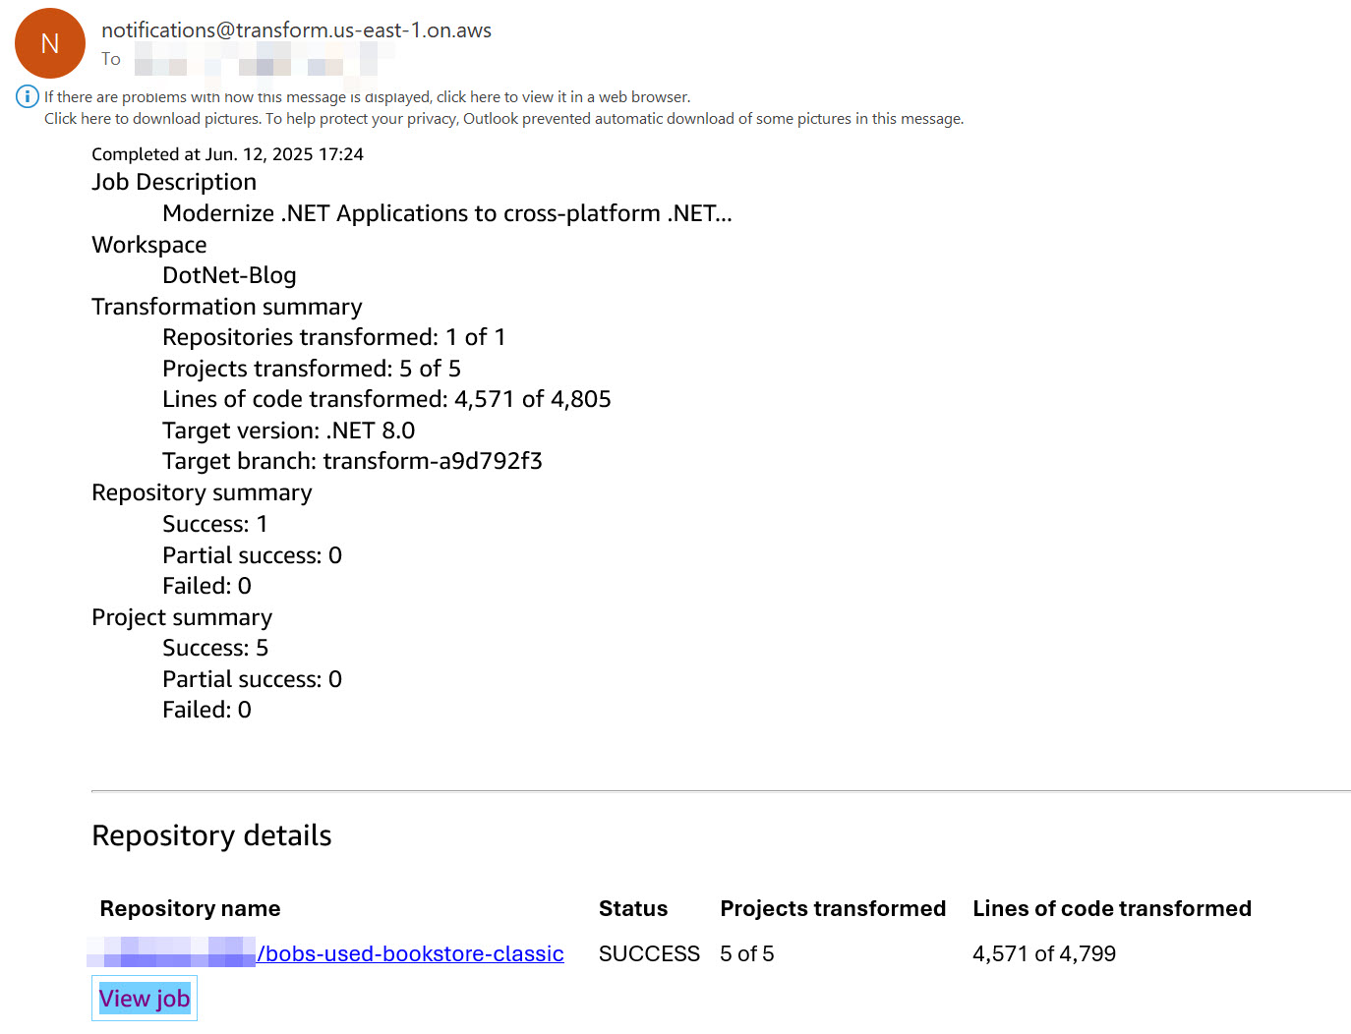Click the view in web browser notice
This screenshot has width=1351, height=1034.
(368, 96)
